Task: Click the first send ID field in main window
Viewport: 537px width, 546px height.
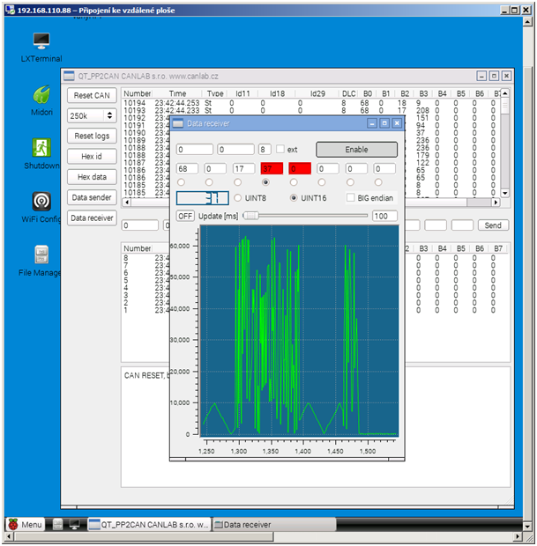Action: (x=140, y=225)
